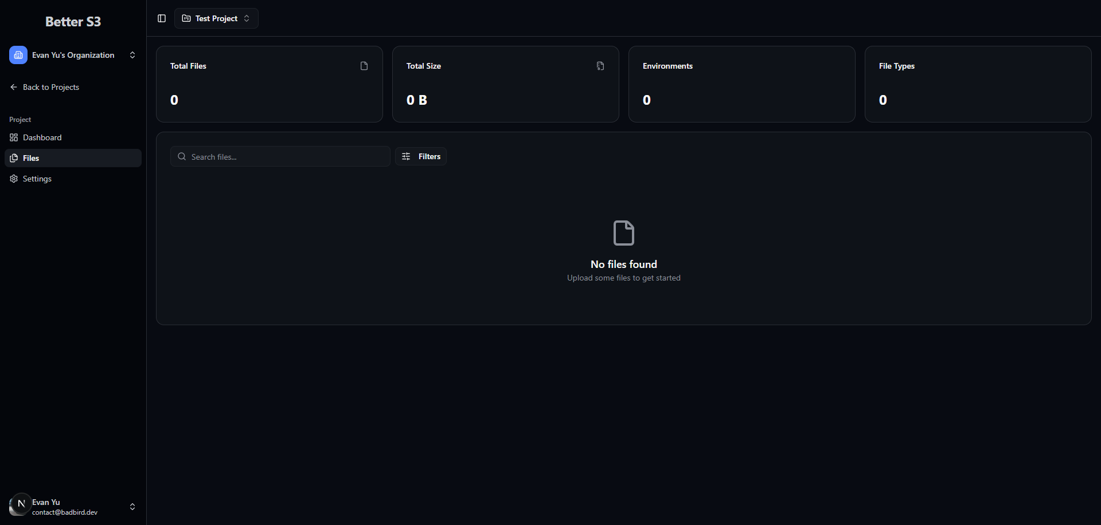
Task: Focus the Search files input
Action: click(x=287, y=156)
